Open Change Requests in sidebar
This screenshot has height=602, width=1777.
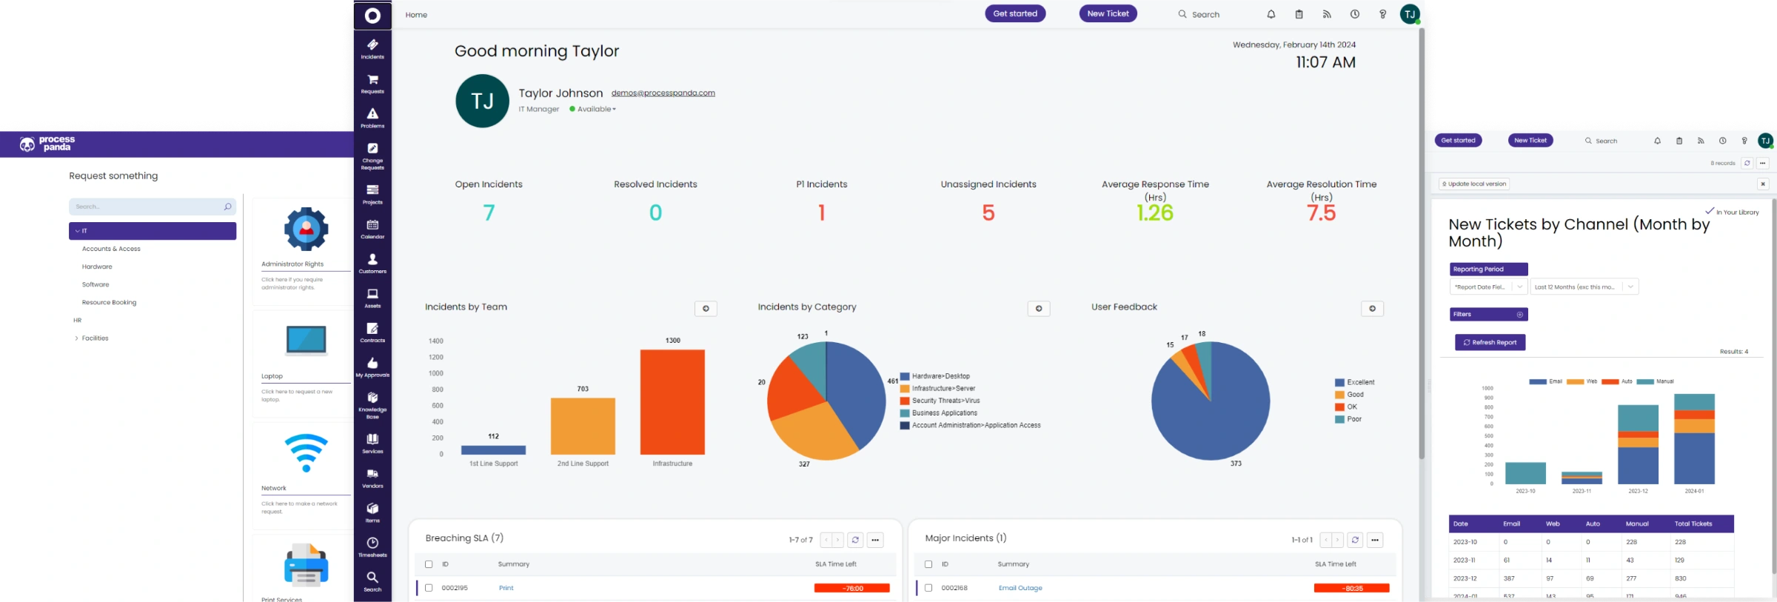click(x=372, y=155)
